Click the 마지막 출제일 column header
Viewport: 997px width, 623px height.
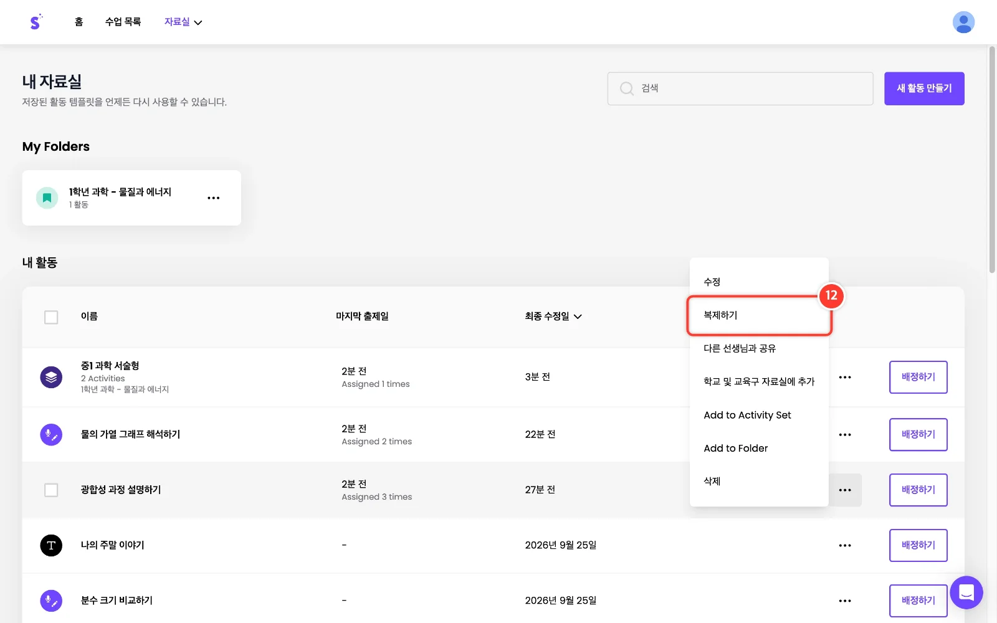pyautogui.click(x=362, y=316)
